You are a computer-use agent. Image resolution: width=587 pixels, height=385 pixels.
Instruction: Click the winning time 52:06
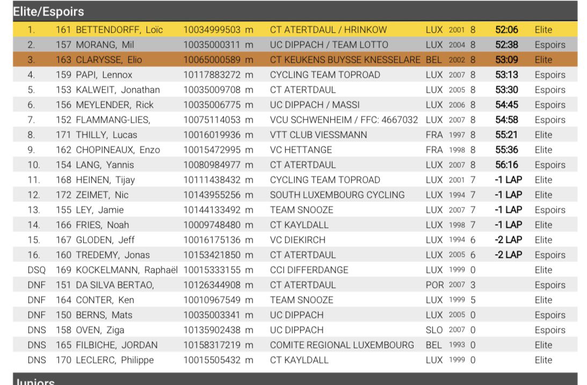[x=506, y=29]
